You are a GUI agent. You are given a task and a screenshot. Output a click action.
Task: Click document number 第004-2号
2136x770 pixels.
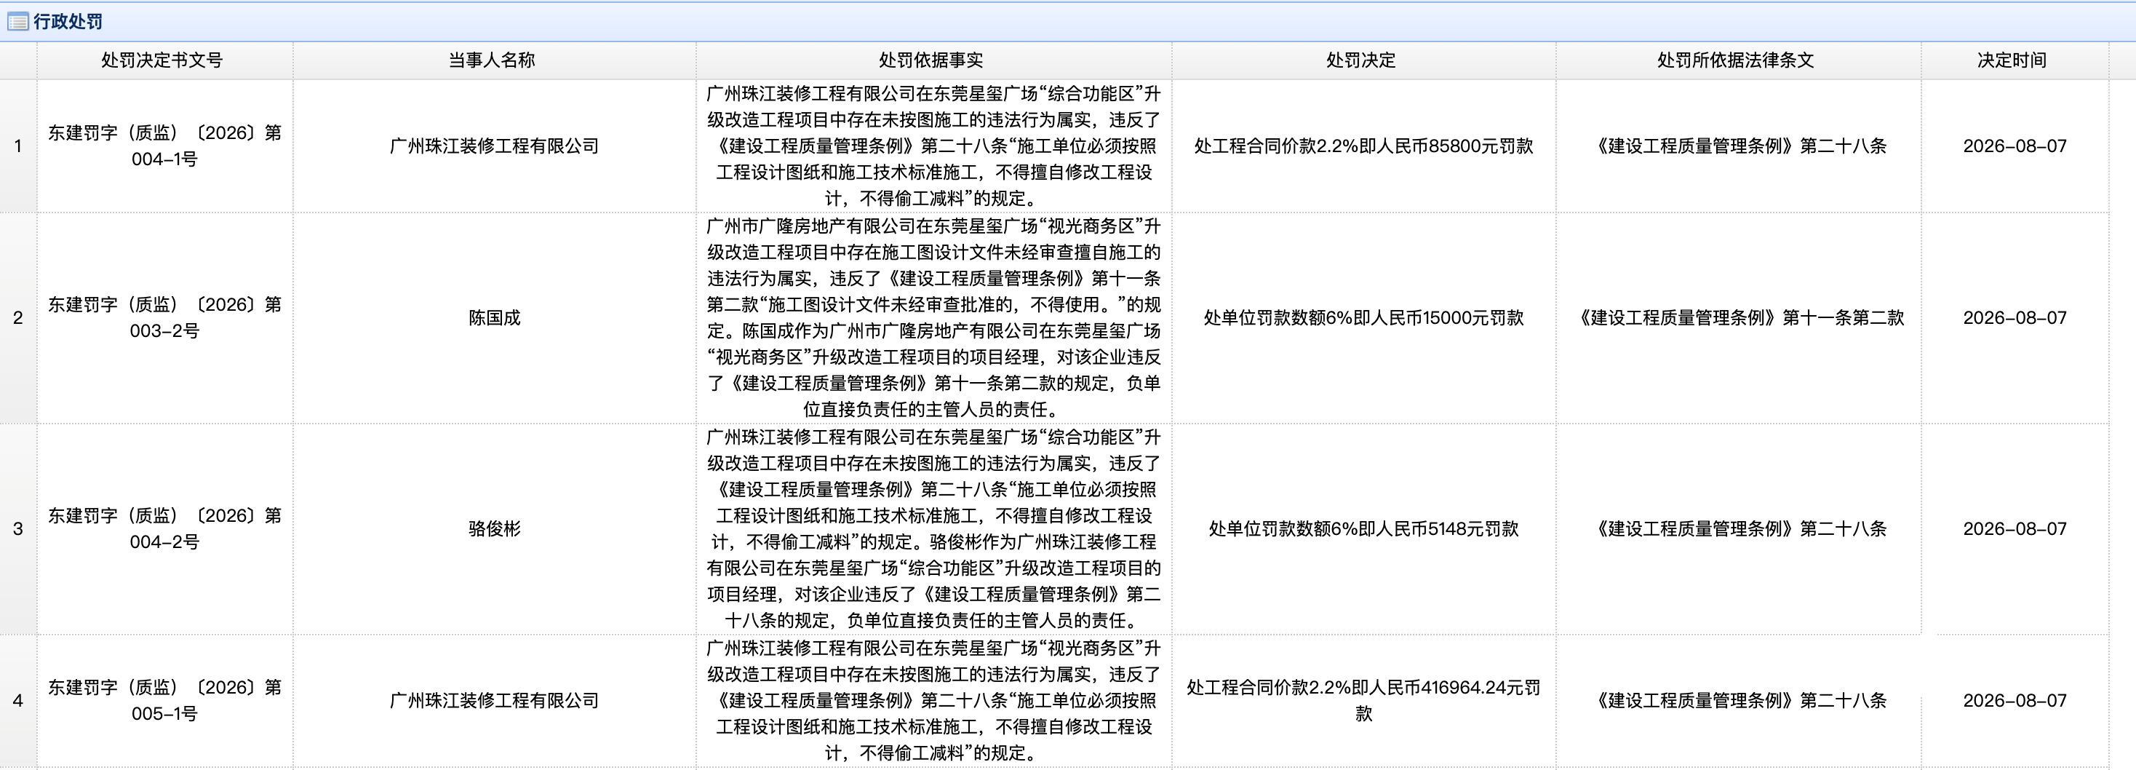[x=164, y=528]
